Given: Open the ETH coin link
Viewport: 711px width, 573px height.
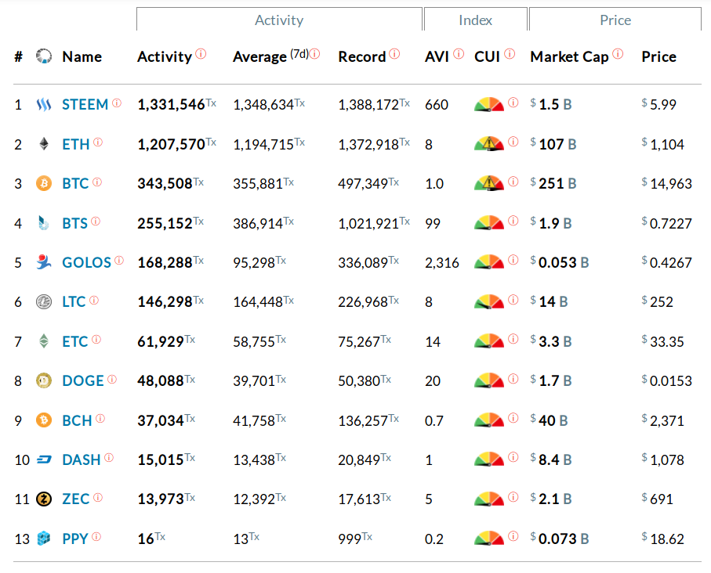Looking at the screenshot, I should coord(76,145).
